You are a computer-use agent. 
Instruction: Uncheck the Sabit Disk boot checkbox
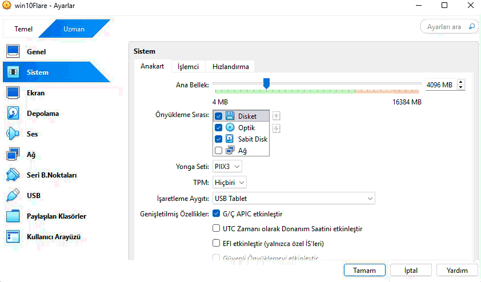(218, 139)
